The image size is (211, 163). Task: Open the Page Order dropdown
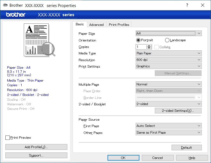click(169, 91)
